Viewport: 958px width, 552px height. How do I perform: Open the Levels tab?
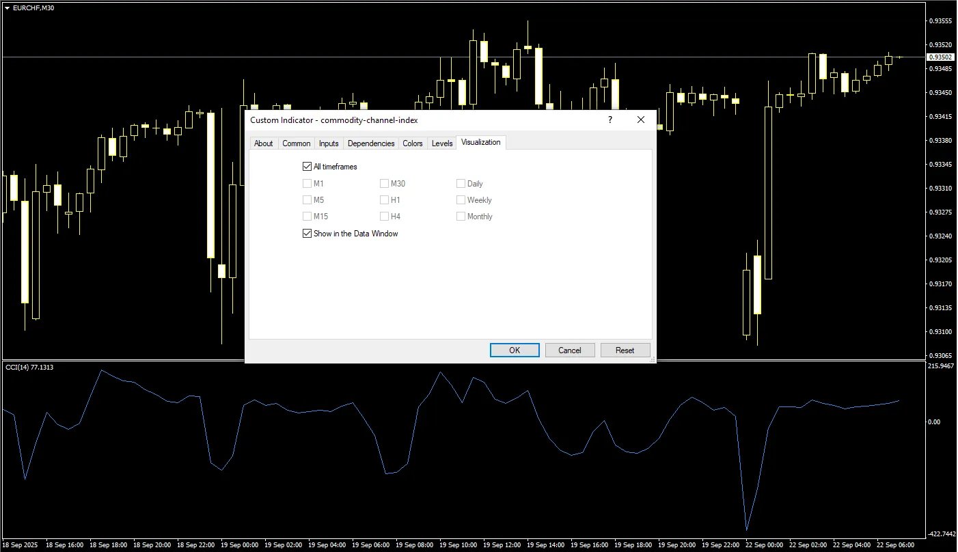point(442,143)
